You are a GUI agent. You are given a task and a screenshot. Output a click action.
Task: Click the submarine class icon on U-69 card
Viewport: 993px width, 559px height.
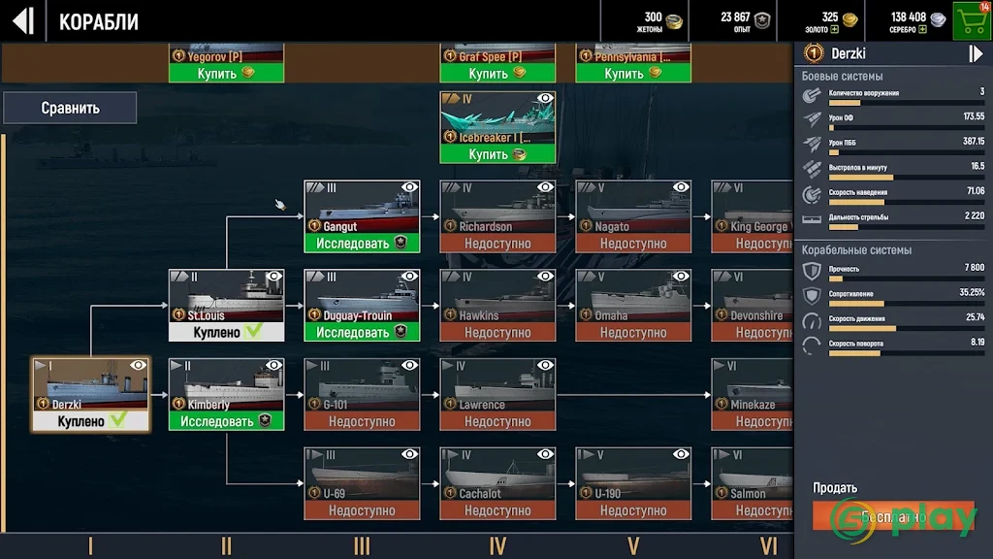tap(314, 454)
